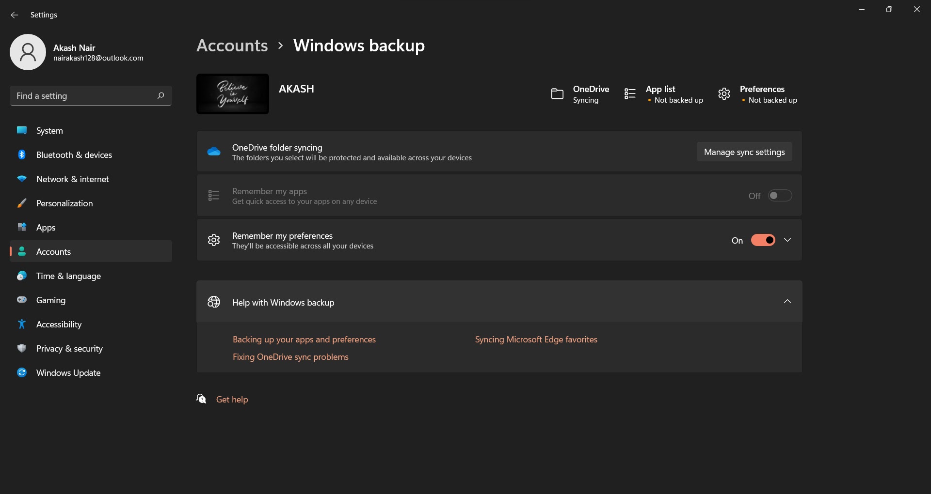The height and width of the screenshot is (494, 931).
Task: Click Manage sync settings button
Action: click(744, 152)
